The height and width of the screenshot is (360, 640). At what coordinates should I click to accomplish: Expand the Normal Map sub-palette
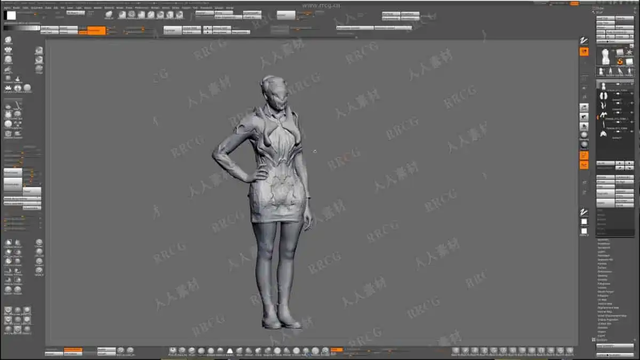[x=604, y=311]
